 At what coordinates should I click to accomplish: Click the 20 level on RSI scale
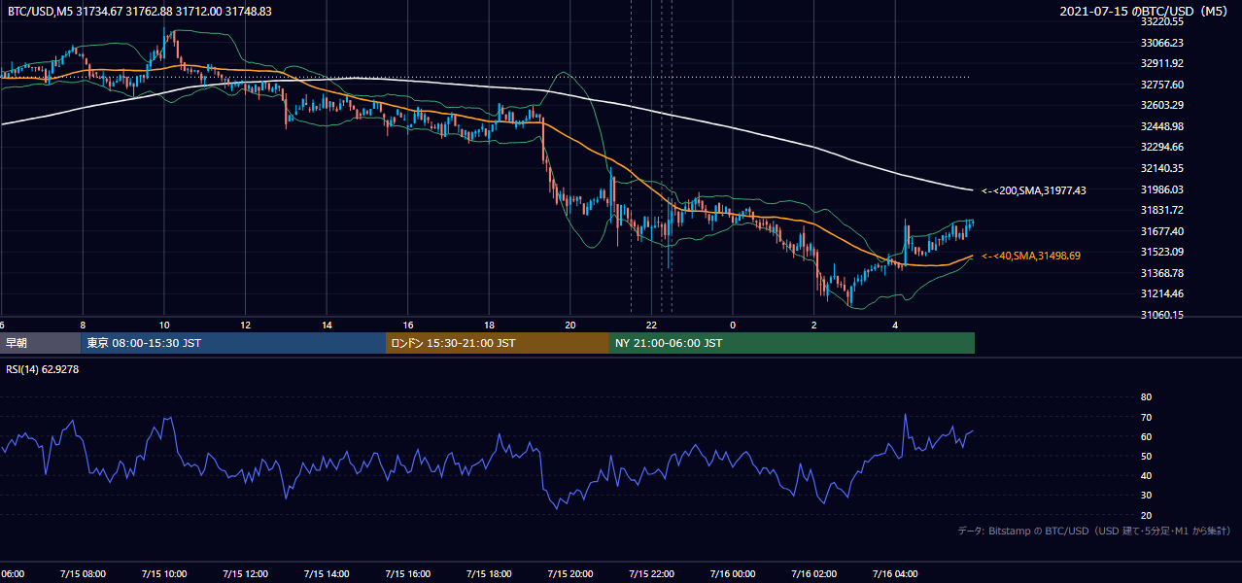point(1146,515)
